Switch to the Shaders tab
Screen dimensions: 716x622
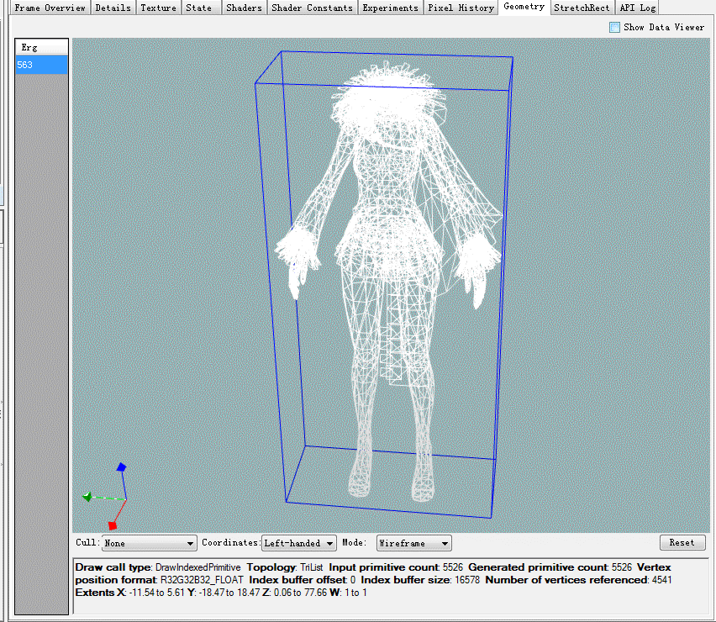[244, 8]
